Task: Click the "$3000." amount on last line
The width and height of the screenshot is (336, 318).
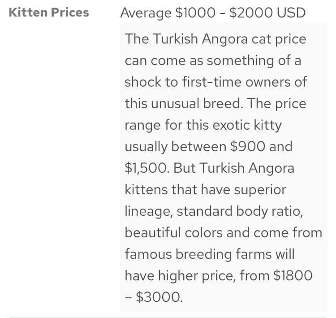Action: point(159,297)
